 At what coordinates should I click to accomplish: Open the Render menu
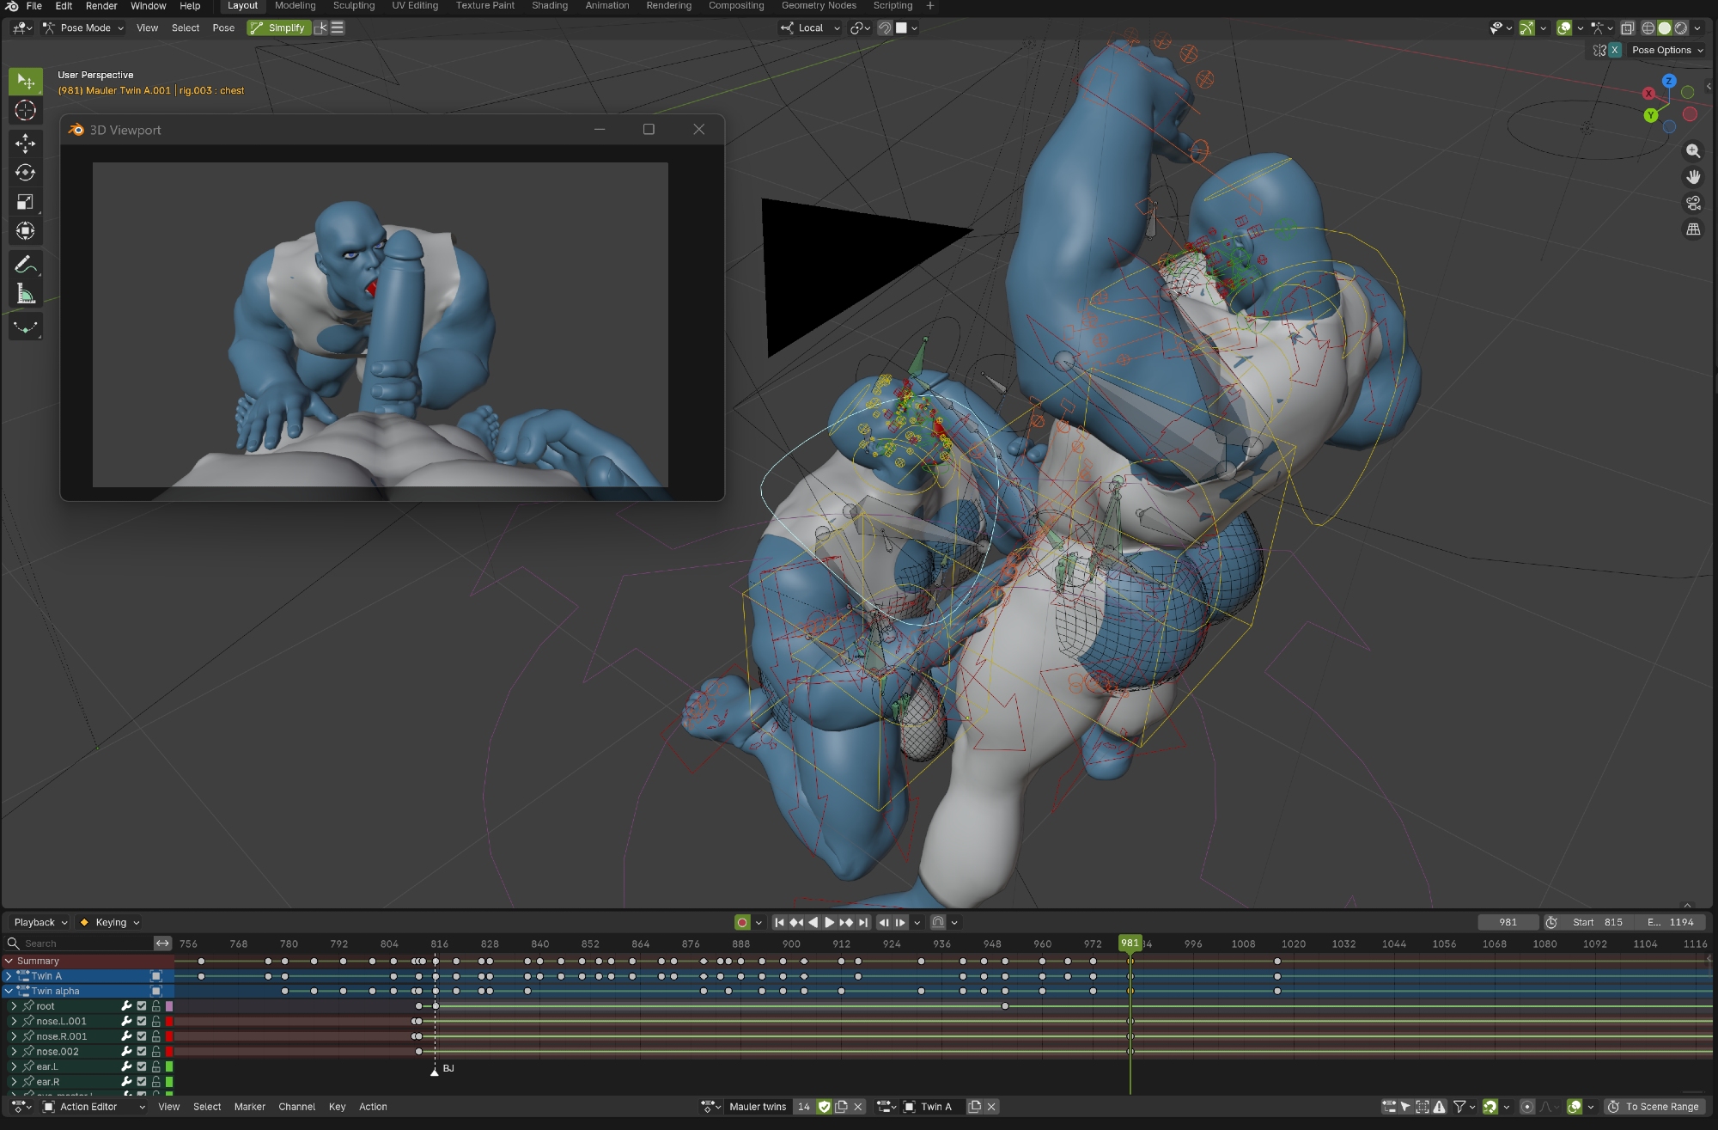click(101, 6)
